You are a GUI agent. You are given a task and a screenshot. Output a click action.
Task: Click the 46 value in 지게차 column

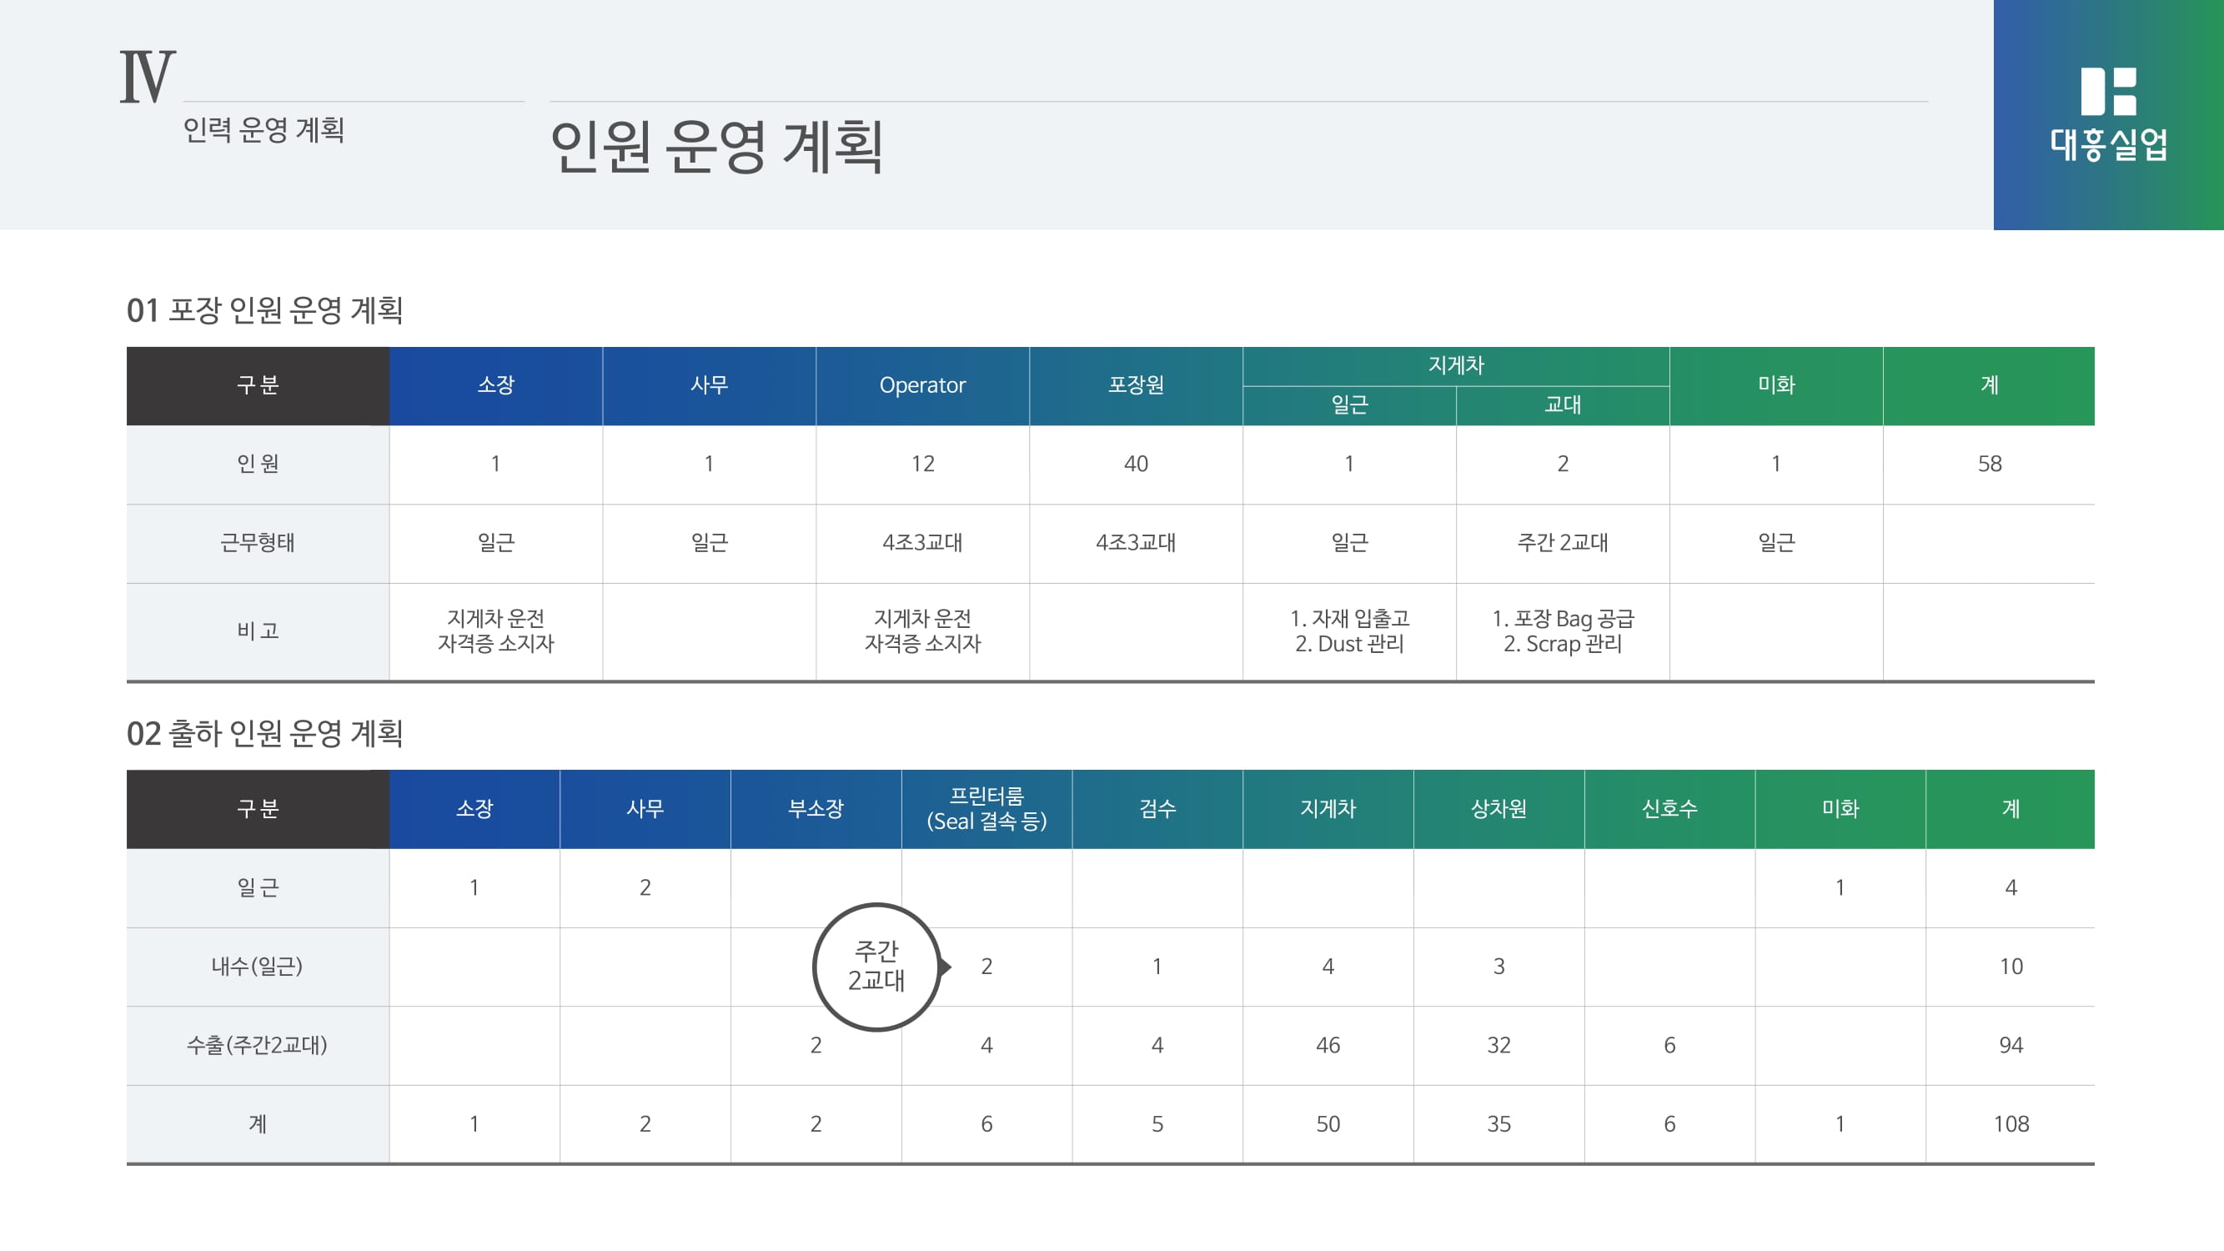tap(1327, 1045)
